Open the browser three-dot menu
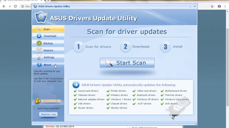This screenshot has width=229, height=128. click(225, 6)
